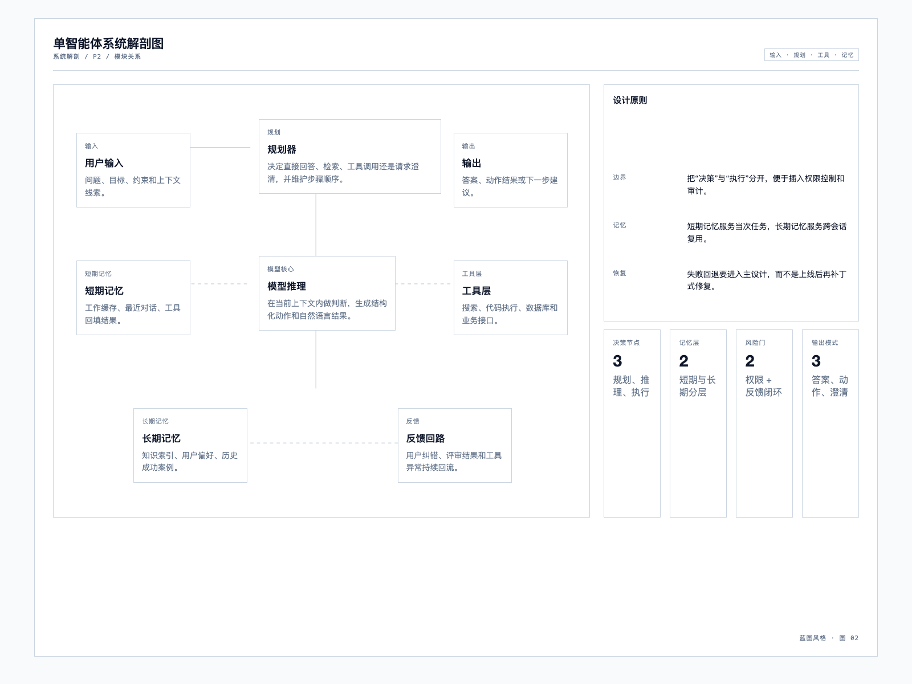Click the 恢复 principle description
Screen dimensions: 912x684
pos(767,280)
